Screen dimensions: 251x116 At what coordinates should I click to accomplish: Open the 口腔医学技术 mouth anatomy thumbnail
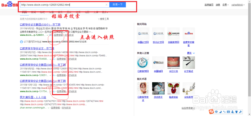143,88
